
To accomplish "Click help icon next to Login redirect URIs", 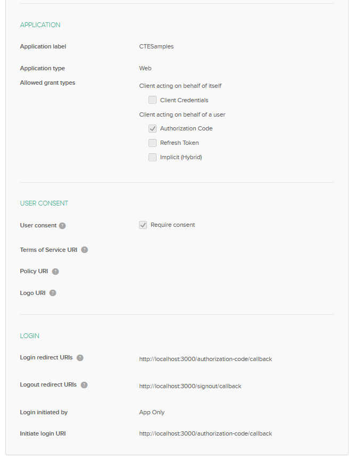I will coord(80,358).
